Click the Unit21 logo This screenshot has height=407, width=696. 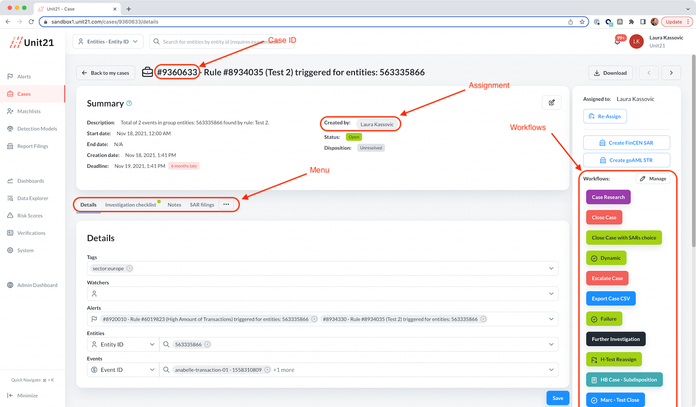tap(32, 42)
